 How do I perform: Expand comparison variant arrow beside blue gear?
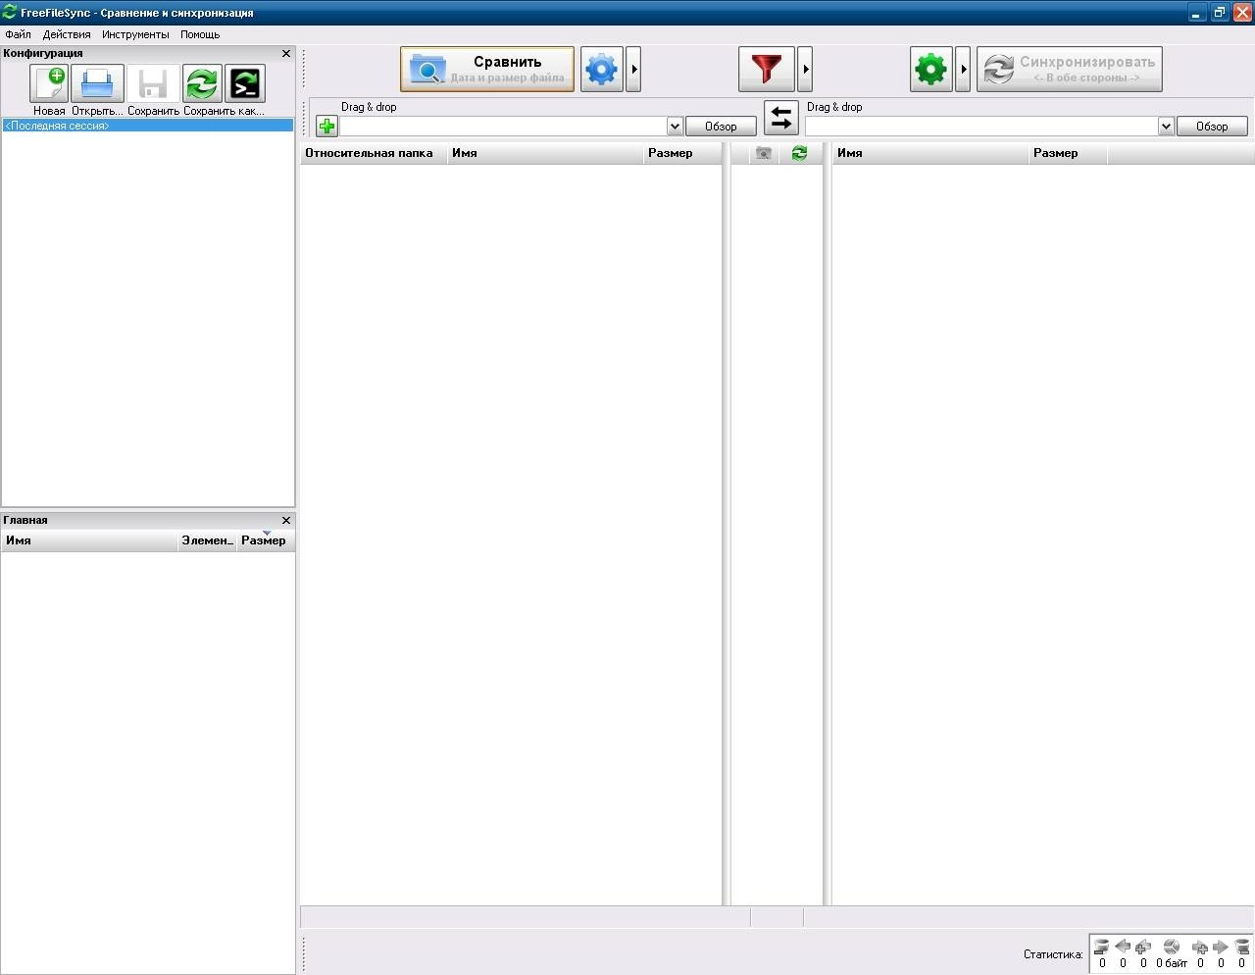(633, 70)
